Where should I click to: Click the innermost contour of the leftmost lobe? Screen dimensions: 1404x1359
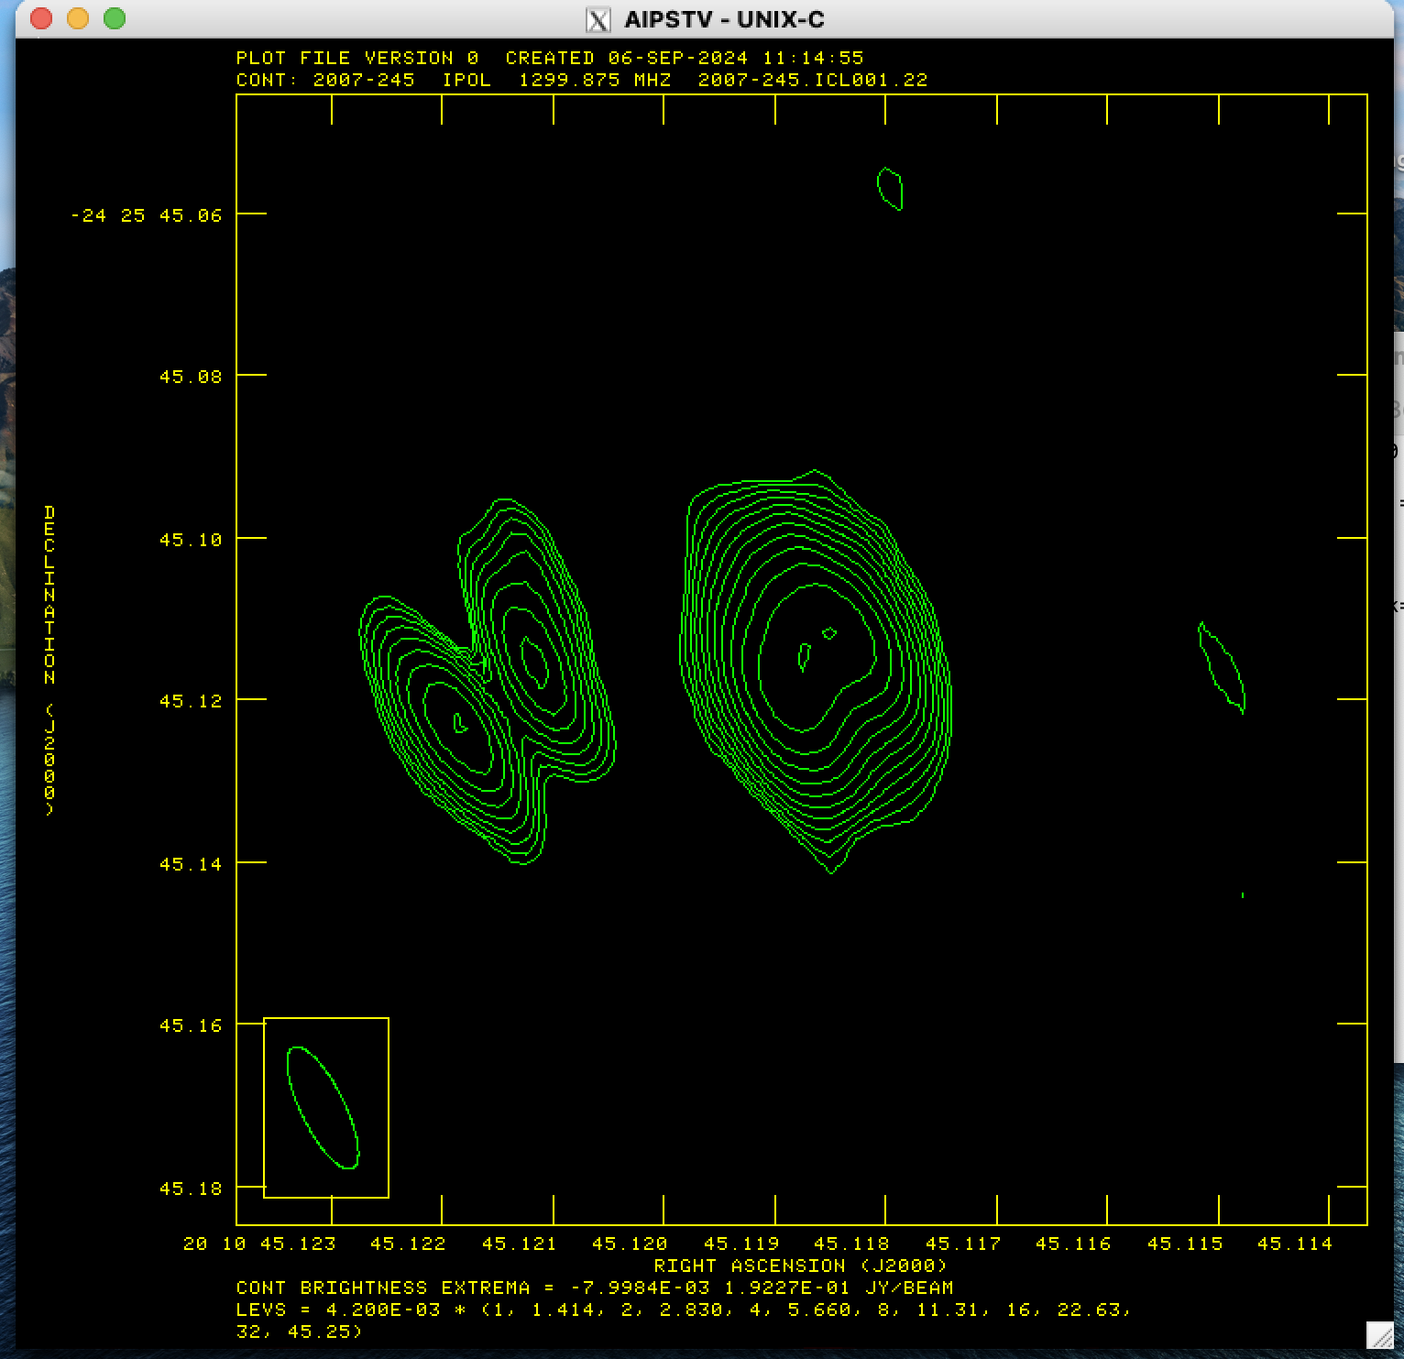click(460, 723)
